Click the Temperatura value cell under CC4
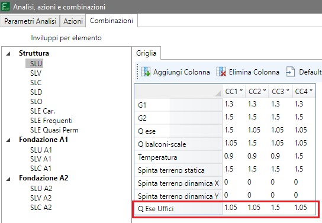 point(304,156)
